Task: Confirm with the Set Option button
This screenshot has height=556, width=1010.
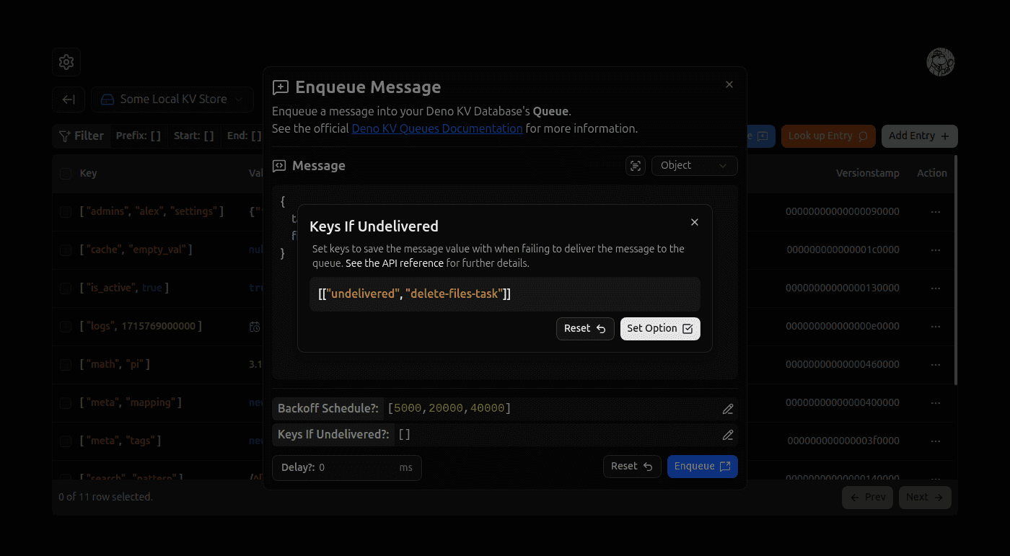Action: (659, 329)
